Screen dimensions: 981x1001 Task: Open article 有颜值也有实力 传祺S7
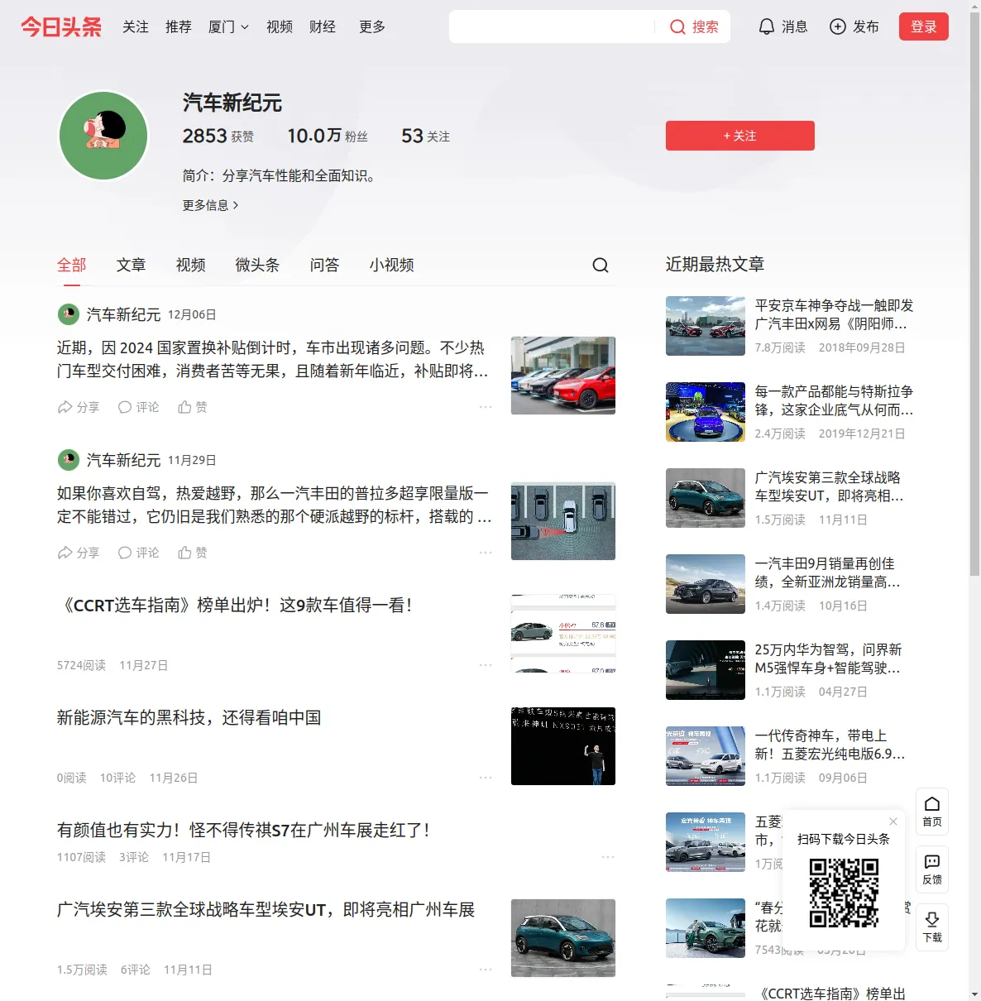(243, 831)
